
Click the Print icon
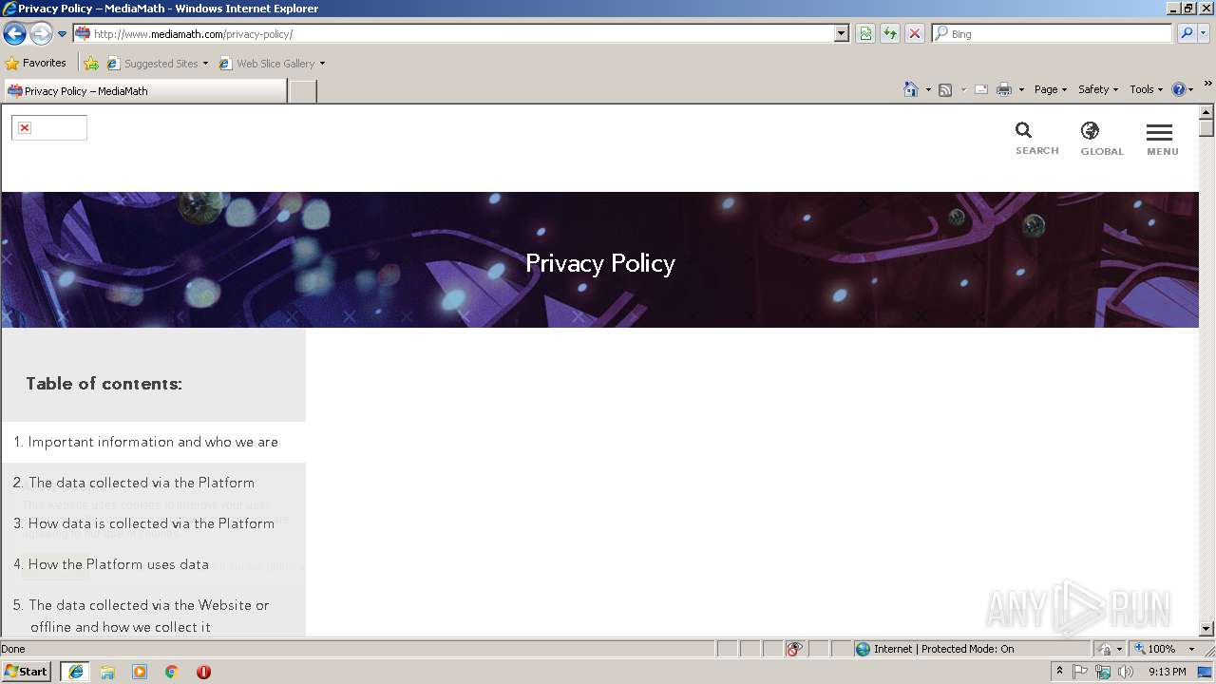click(1004, 89)
